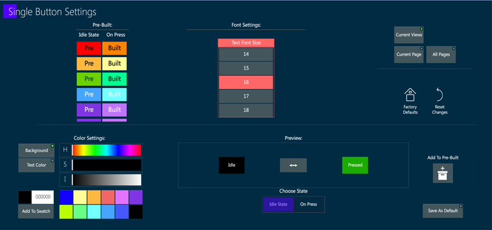Image resolution: width=492 pixels, height=230 pixels.
Task: Pick the mint green Built preset
Action: click(x=114, y=79)
